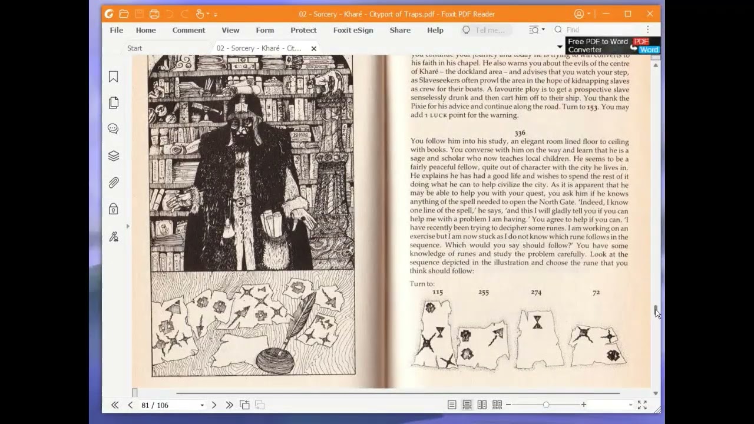The height and width of the screenshot is (424, 754).
Task: Close the Sorcery Kharé document tab
Action: click(314, 48)
